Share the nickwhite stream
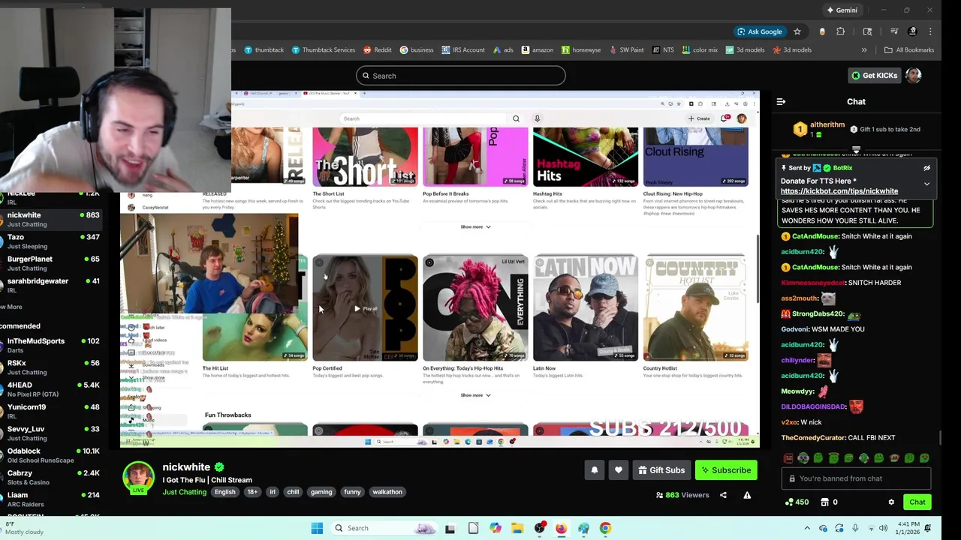 723,495
